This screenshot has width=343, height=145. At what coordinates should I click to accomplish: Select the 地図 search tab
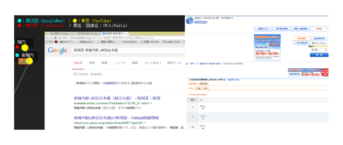[x=92, y=63]
